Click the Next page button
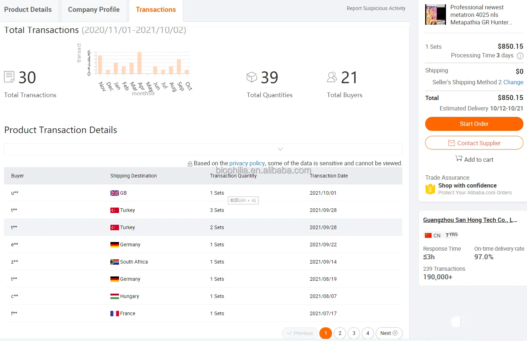The image size is (527, 341). 389,333
